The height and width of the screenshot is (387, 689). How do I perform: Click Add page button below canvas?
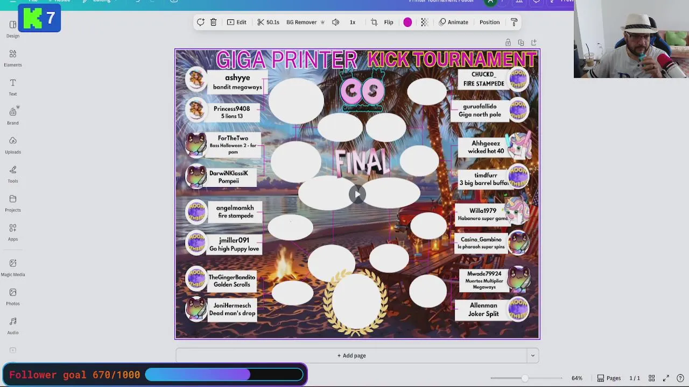(351, 355)
